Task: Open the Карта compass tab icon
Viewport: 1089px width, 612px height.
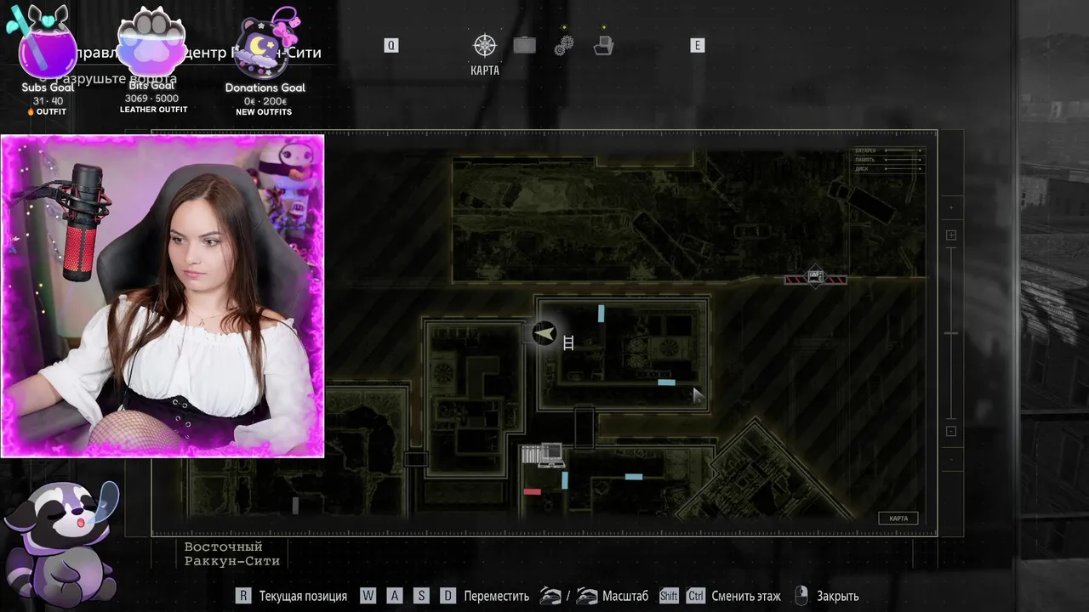Action: 485,45
